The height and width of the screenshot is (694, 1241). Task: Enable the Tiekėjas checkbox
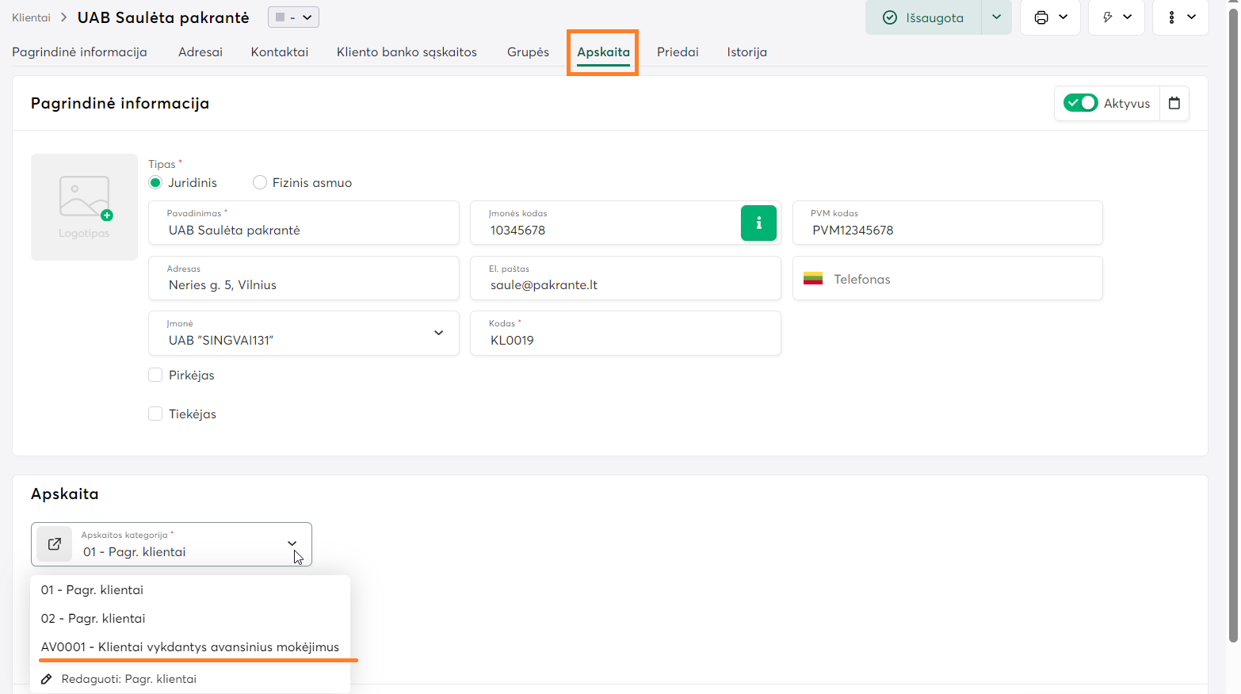point(155,414)
